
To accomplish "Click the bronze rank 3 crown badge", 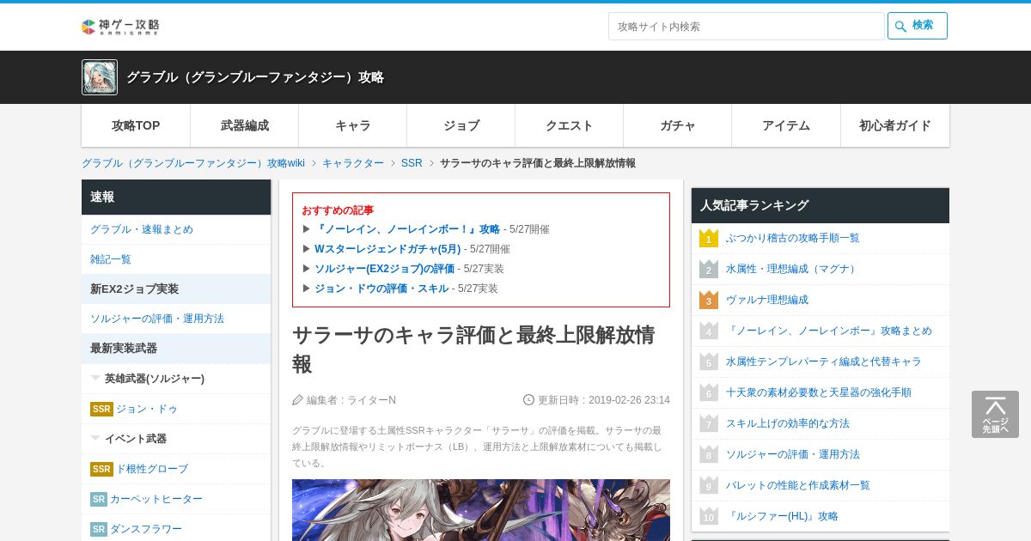I will pos(709,300).
